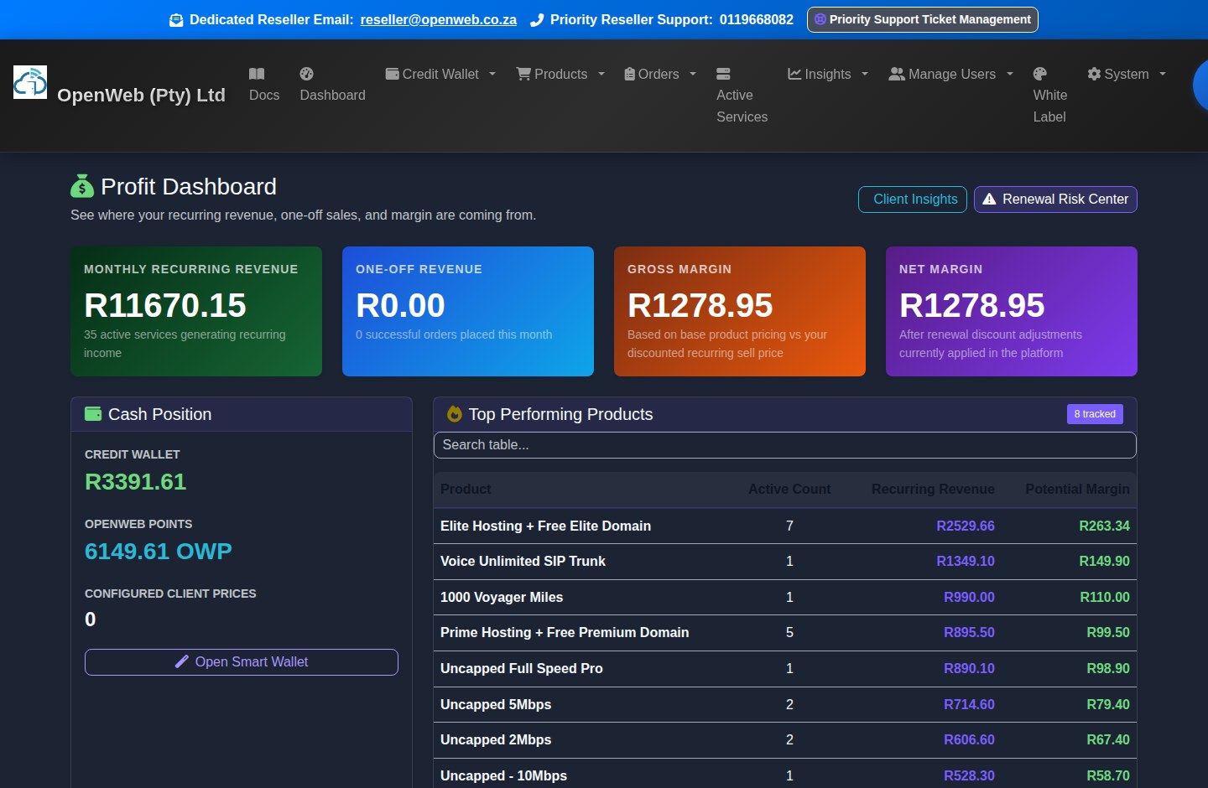Expand the Insights dropdown arrow

tap(865, 74)
